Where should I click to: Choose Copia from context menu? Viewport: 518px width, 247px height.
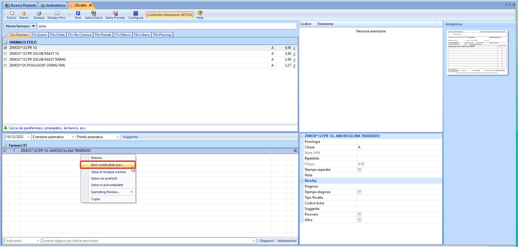pos(108,199)
